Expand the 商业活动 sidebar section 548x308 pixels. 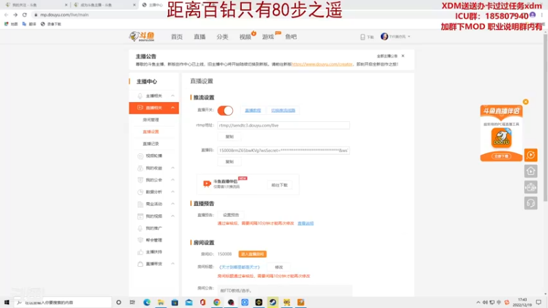click(x=173, y=204)
